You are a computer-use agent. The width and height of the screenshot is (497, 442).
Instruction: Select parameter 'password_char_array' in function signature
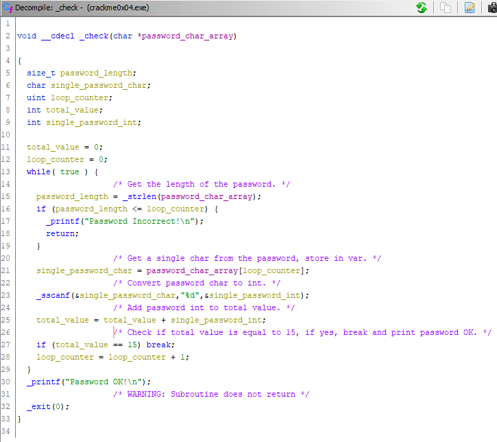pos(187,36)
